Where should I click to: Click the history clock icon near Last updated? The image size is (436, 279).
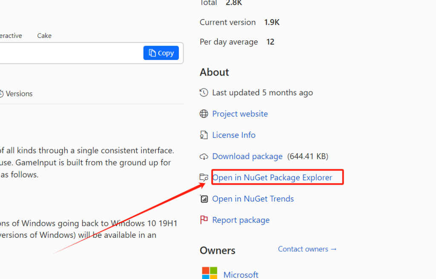click(204, 93)
